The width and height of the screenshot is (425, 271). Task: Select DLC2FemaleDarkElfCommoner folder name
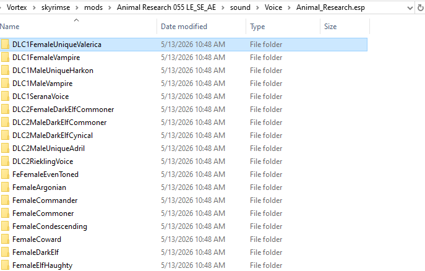click(x=63, y=110)
